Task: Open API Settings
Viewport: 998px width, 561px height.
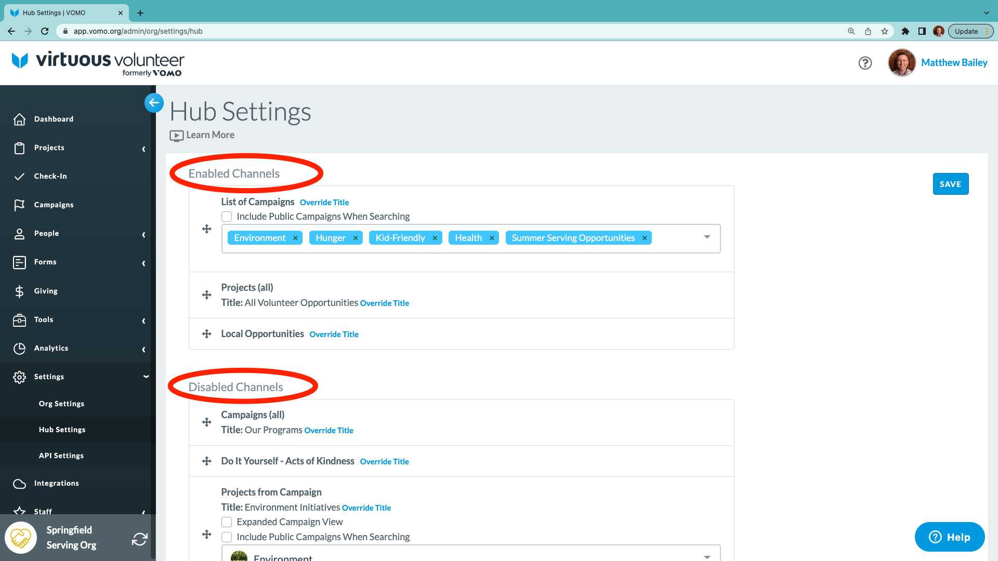Action: 61,456
